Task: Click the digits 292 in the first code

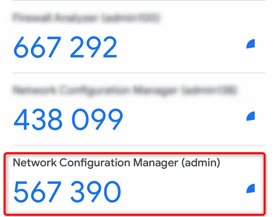Action: tap(94, 47)
